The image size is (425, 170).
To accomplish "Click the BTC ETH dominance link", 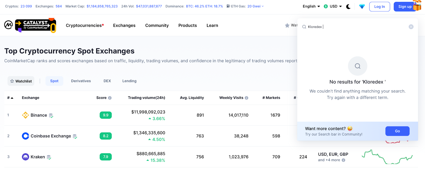I will (x=205, y=6).
